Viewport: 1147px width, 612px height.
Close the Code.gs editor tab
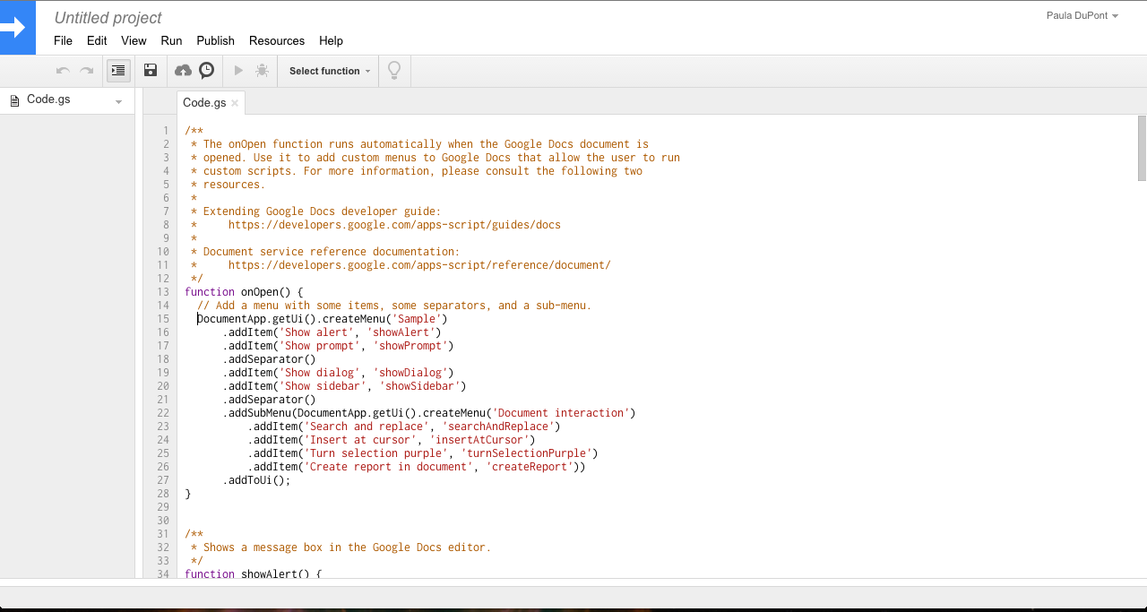(x=235, y=103)
